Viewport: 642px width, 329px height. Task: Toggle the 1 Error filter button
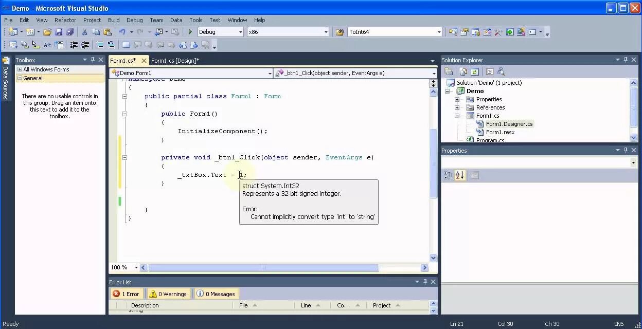pos(127,294)
